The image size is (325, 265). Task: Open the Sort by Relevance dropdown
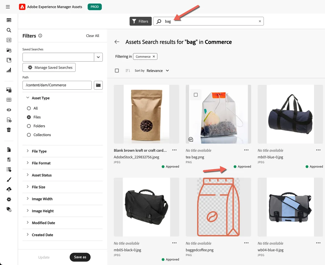[x=158, y=71]
